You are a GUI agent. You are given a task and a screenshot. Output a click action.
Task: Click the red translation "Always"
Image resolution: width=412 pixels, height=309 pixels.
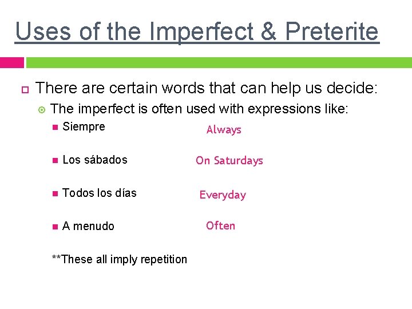click(224, 130)
